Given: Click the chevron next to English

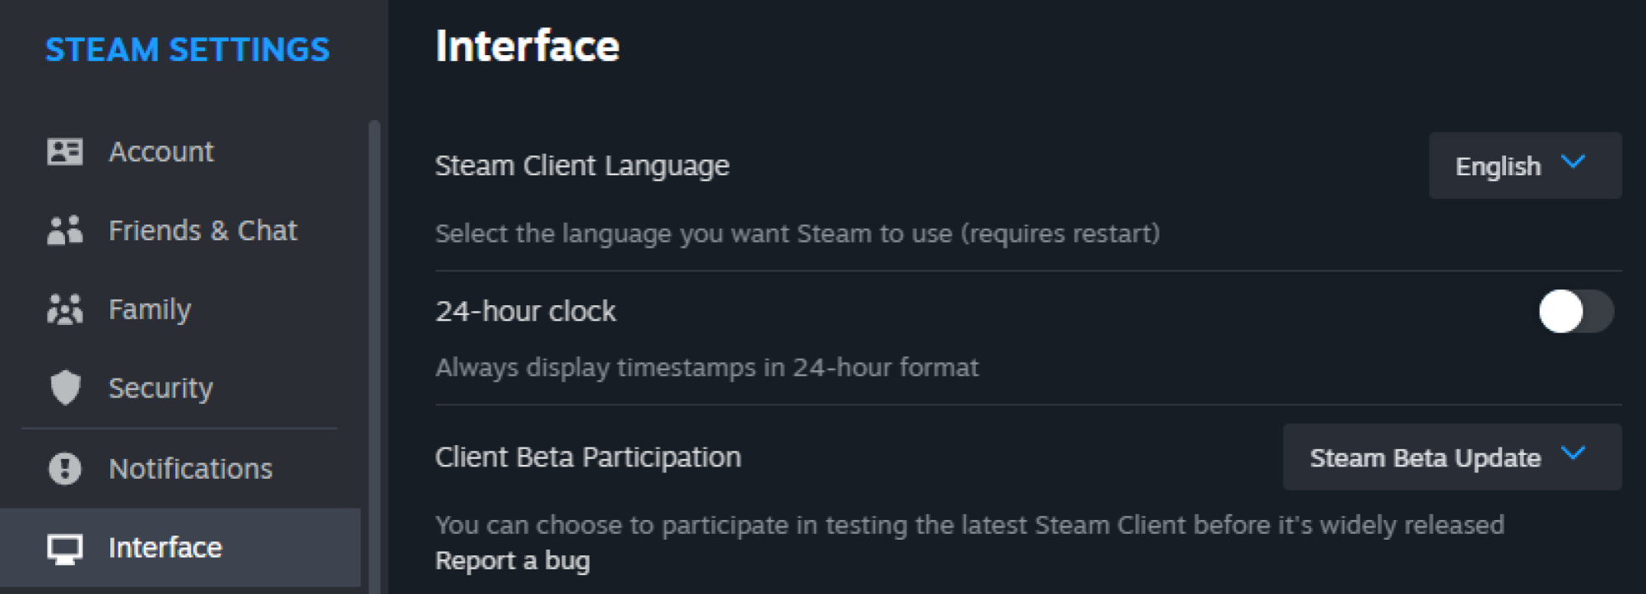Looking at the screenshot, I should click(1573, 162).
